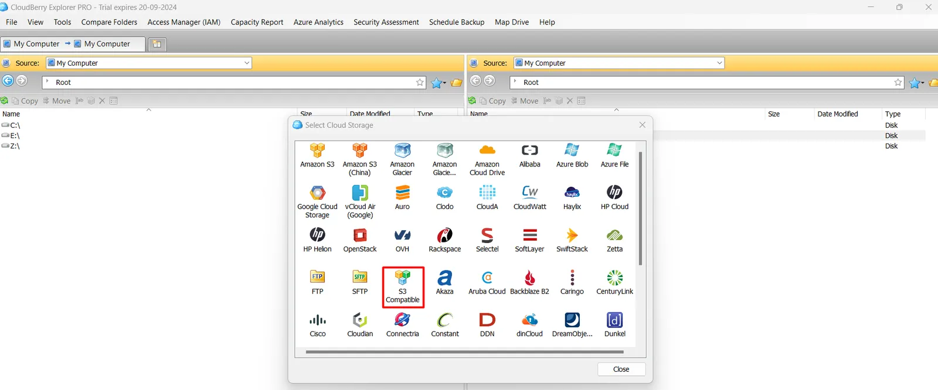
Task: Open Access Manager (IAM) menu
Action: click(x=184, y=22)
